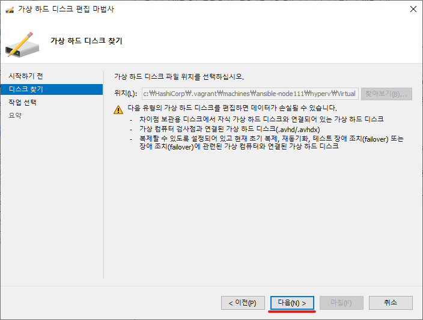Click the data loss warning sentence

pos(233,109)
